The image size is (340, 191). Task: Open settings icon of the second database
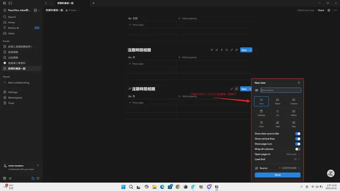pos(237,50)
